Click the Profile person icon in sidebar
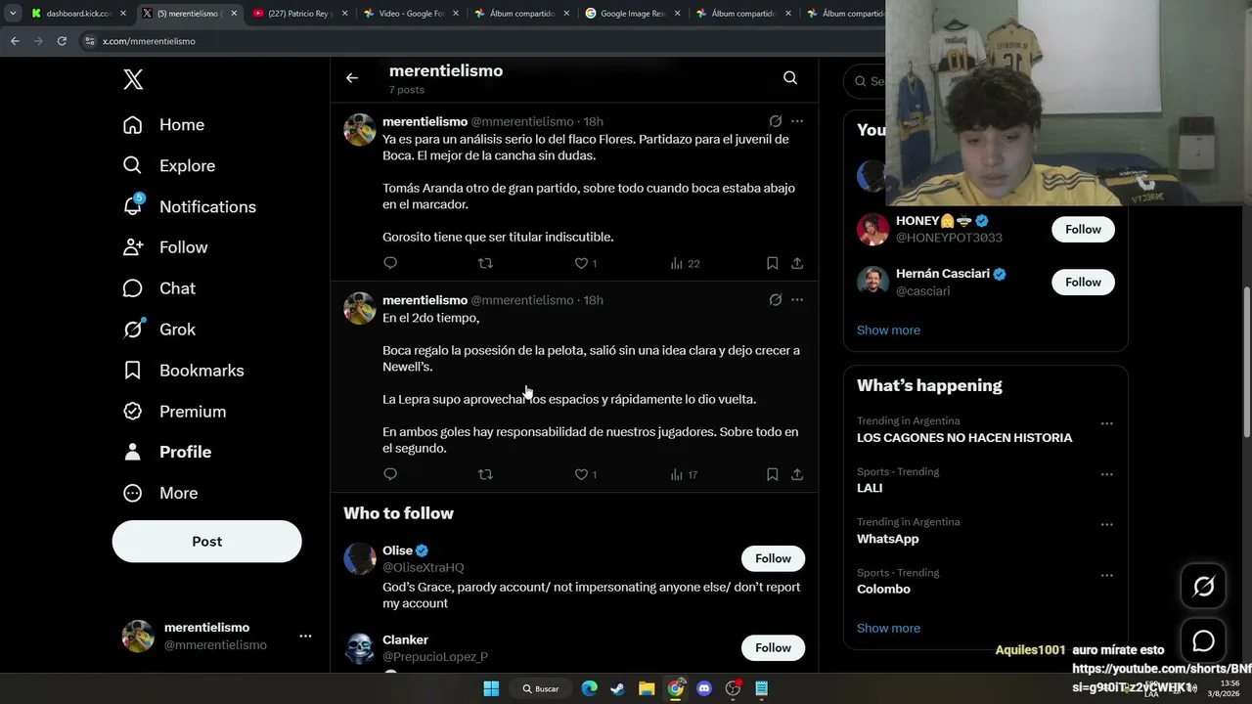 click(x=133, y=452)
